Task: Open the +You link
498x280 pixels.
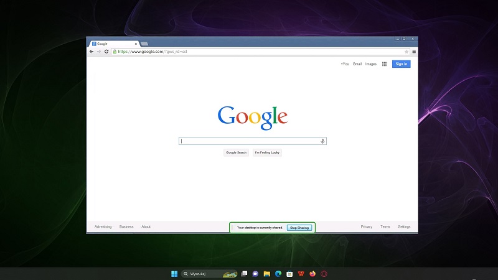Action: coord(345,64)
